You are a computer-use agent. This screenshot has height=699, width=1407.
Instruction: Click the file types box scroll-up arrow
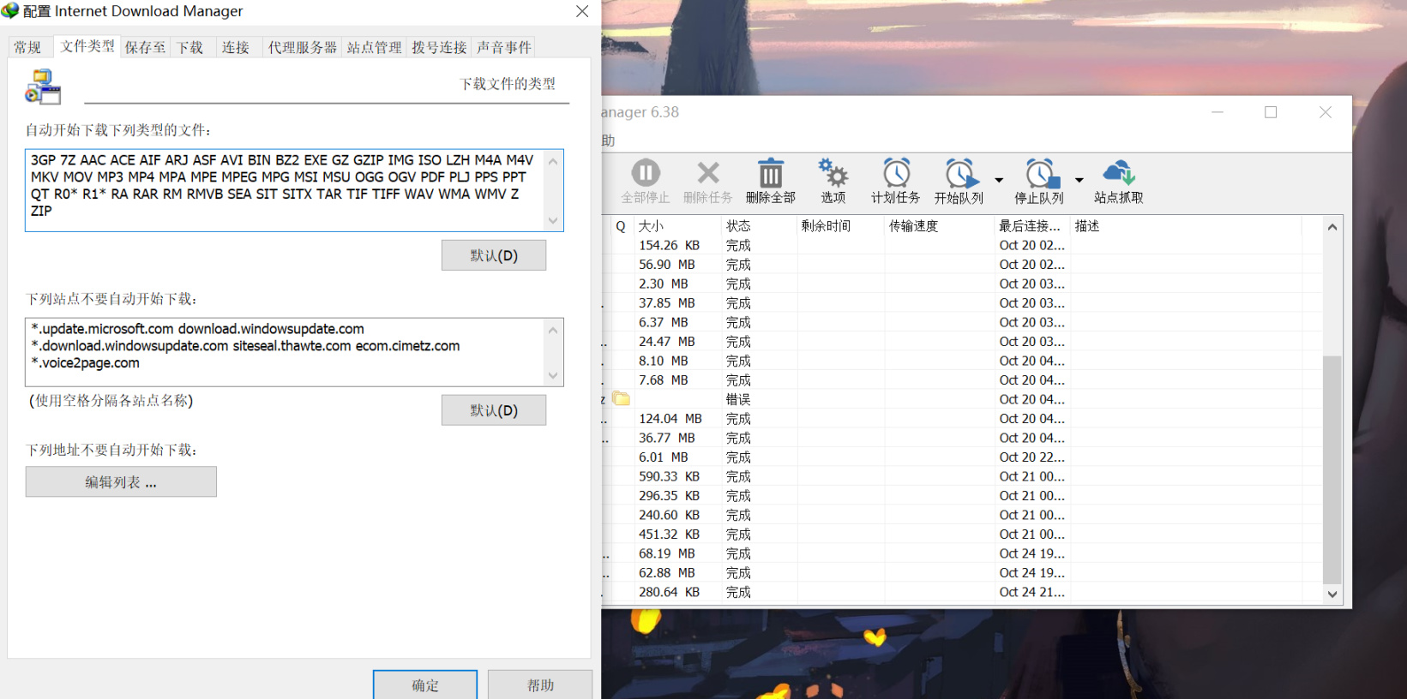point(553,160)
